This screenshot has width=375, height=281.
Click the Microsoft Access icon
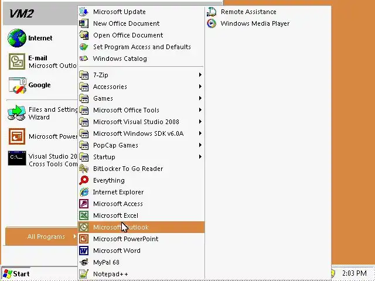tap(84, 204)
